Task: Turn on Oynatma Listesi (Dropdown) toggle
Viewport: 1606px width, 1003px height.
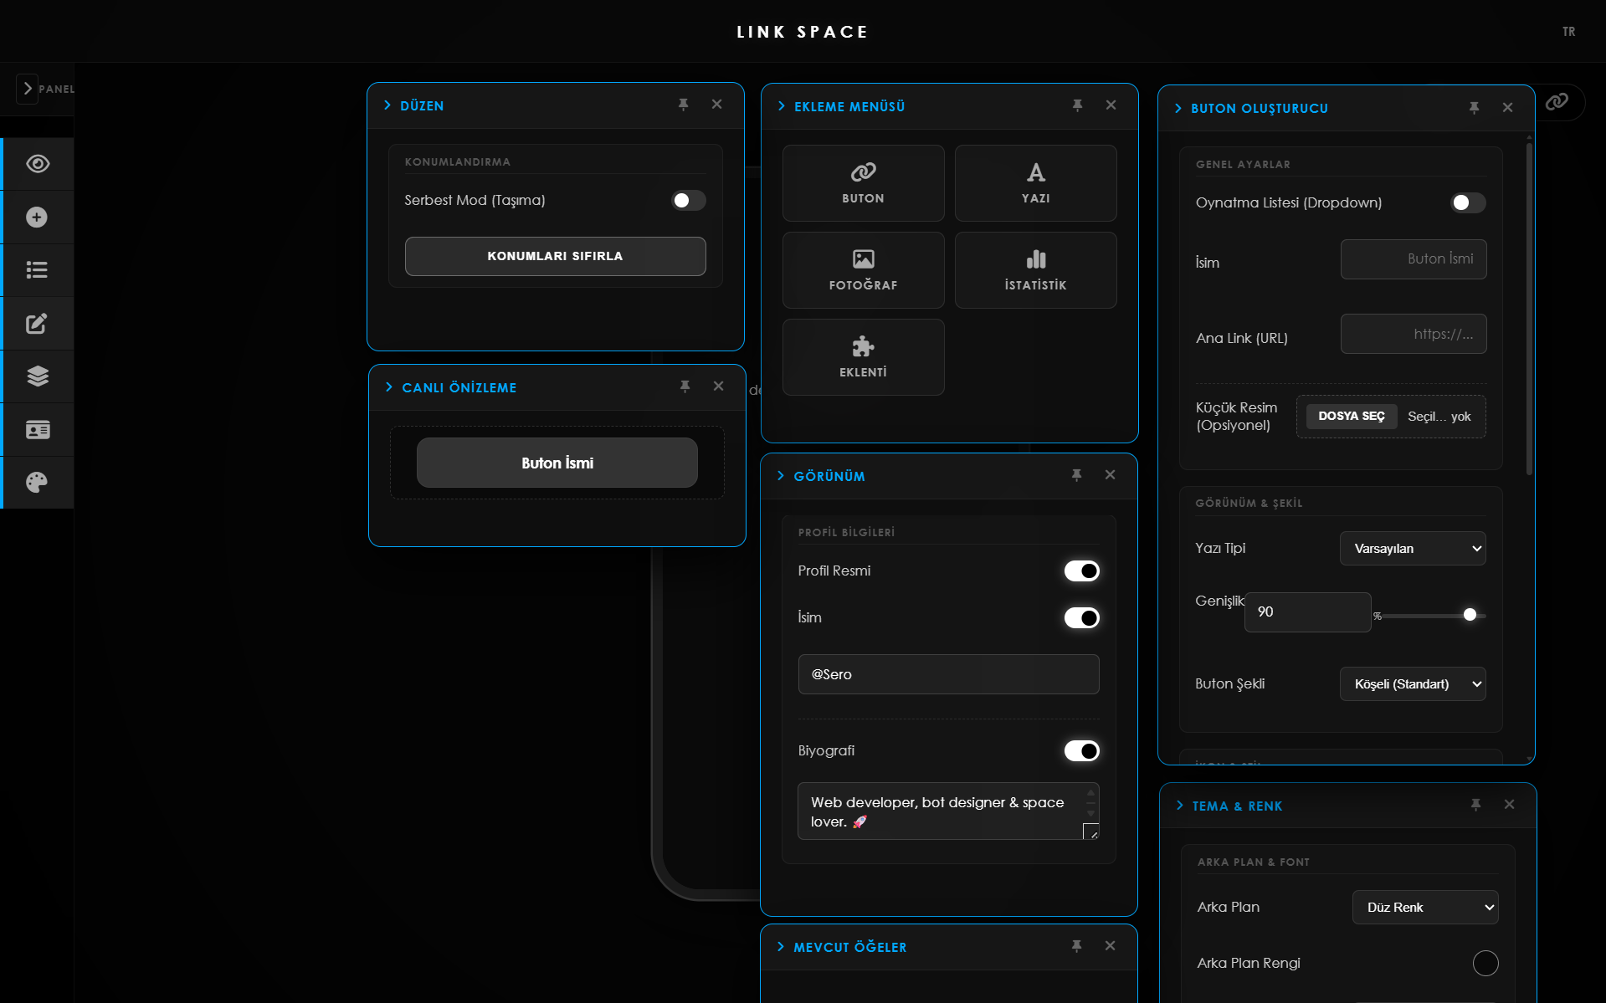Action: coord(1467,203)
